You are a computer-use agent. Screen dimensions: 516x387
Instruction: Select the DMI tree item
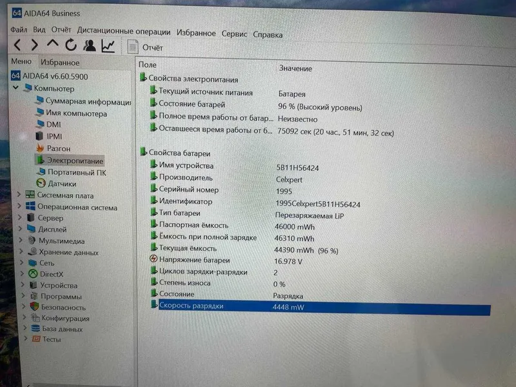coord(48,124)
